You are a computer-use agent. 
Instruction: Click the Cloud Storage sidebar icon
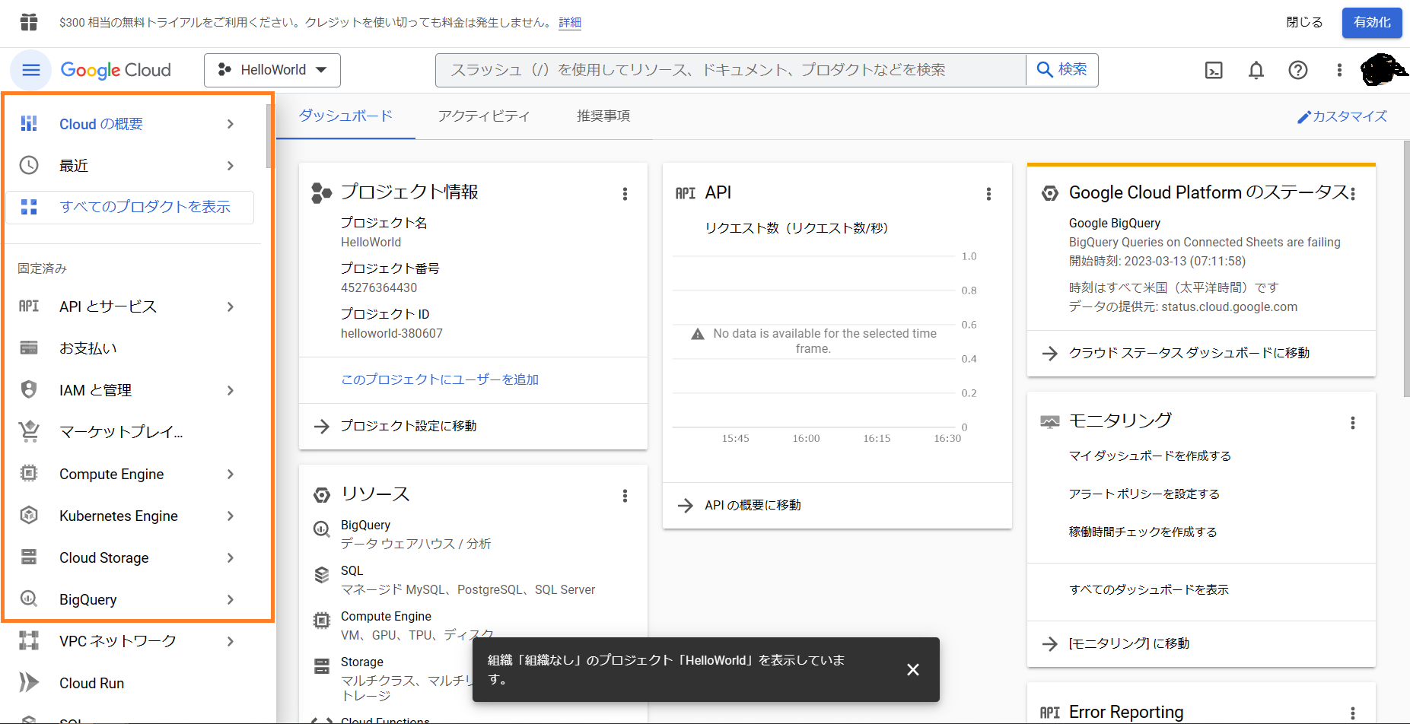29,557
